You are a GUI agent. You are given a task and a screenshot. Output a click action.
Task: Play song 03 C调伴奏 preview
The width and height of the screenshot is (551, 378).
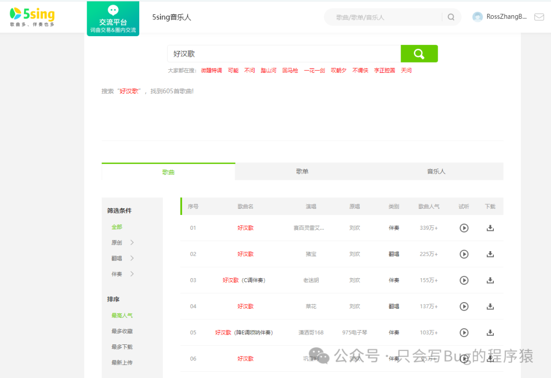tap(464, 280)
